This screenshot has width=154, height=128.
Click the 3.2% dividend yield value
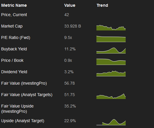(x=69, y=72)
